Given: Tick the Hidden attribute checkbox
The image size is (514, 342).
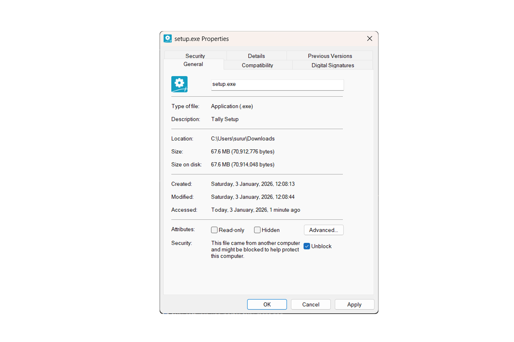Looking at the screenshot, I should 257,230.
